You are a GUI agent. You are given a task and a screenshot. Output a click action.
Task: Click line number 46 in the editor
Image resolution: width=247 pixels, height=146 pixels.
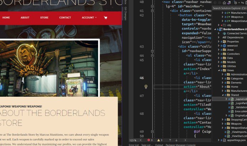pyautogui.click(x=141, y=78)
